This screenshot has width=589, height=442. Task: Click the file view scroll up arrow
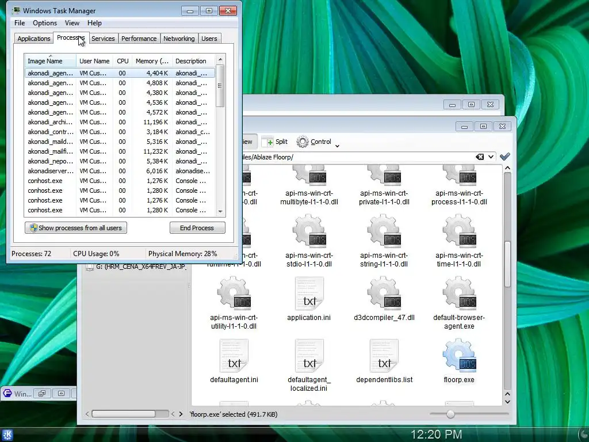(x=507, y=168)
